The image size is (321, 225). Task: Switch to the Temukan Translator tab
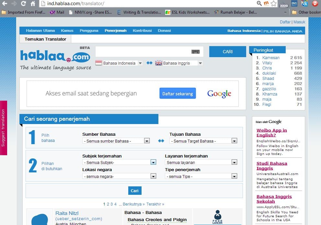point(45,38)
